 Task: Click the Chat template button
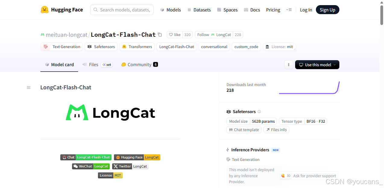click(x=244, y=130)
